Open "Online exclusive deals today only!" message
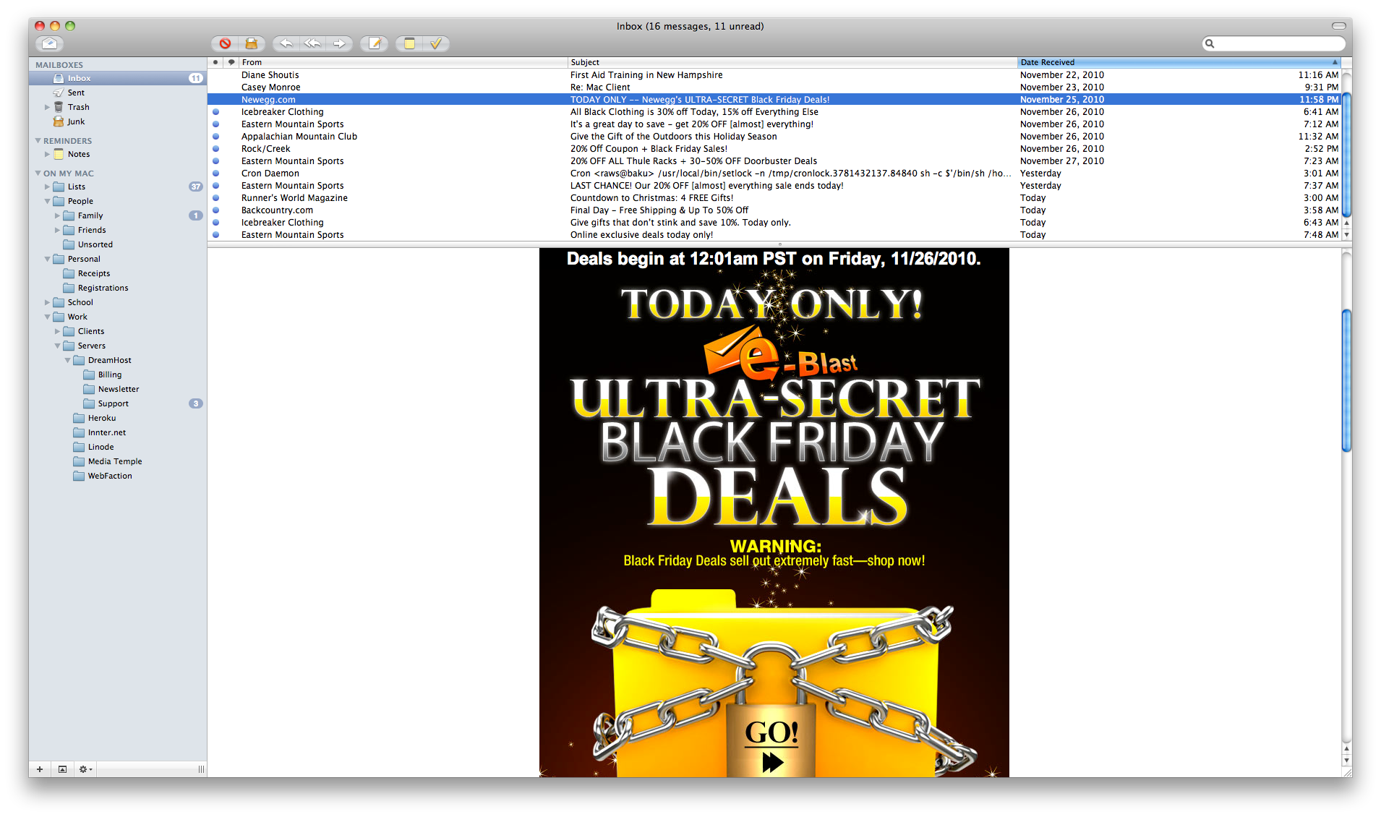Viewport: 1381px width, 817px height. pyautogui.click(x=774, y=235)
